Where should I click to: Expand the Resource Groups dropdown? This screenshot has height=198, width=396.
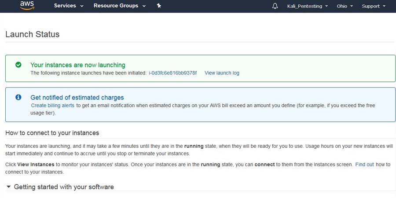(x=116, y=6)
